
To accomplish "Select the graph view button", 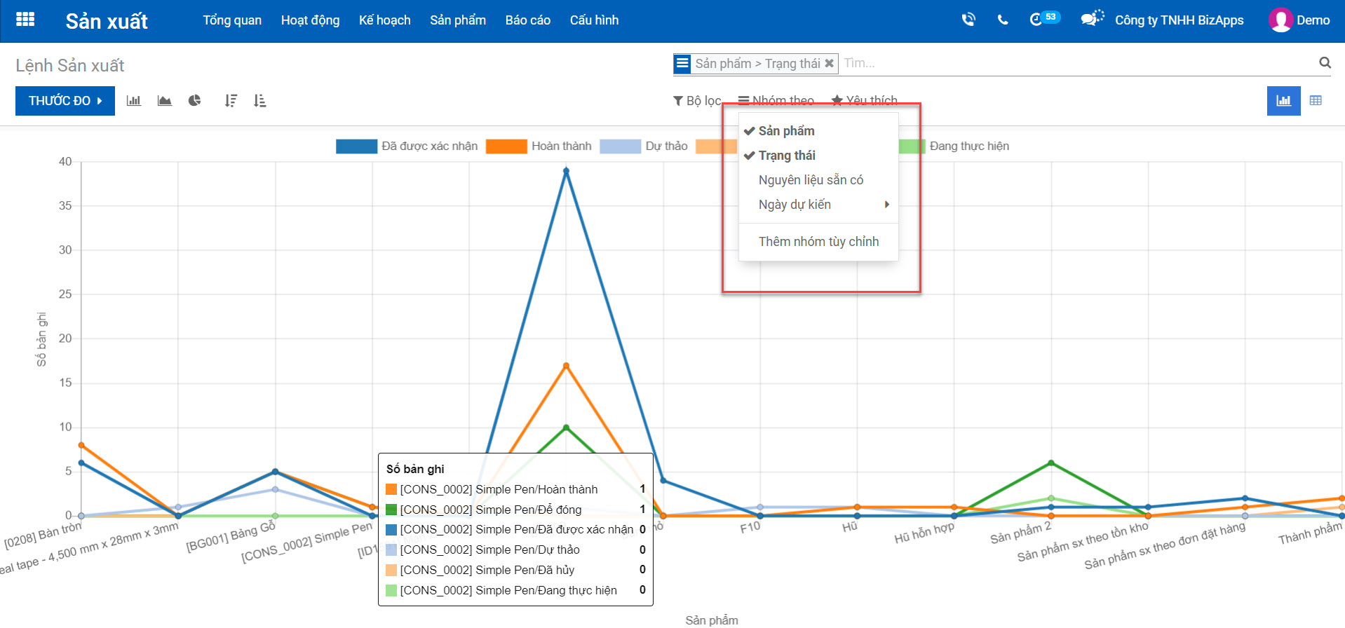I will (x=1284, y=101).
